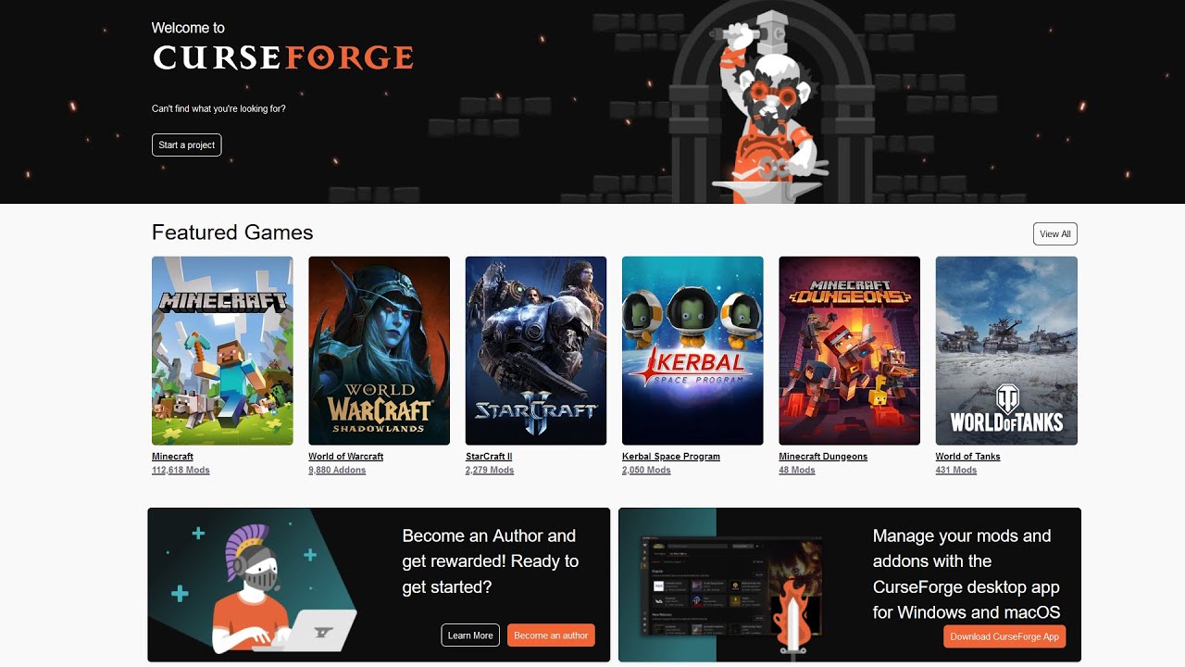
Task: Open the Kerbal Space Program text link
Action: click(671, 457)
